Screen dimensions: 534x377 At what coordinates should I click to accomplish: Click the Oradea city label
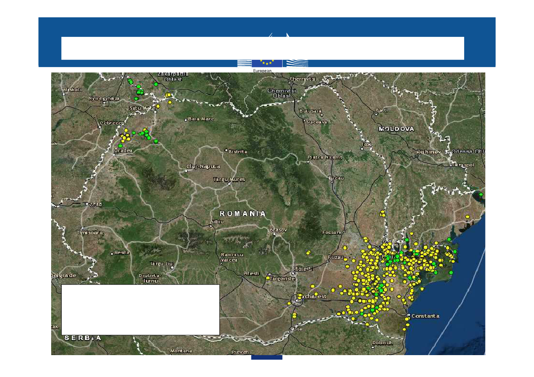[123, 151]
